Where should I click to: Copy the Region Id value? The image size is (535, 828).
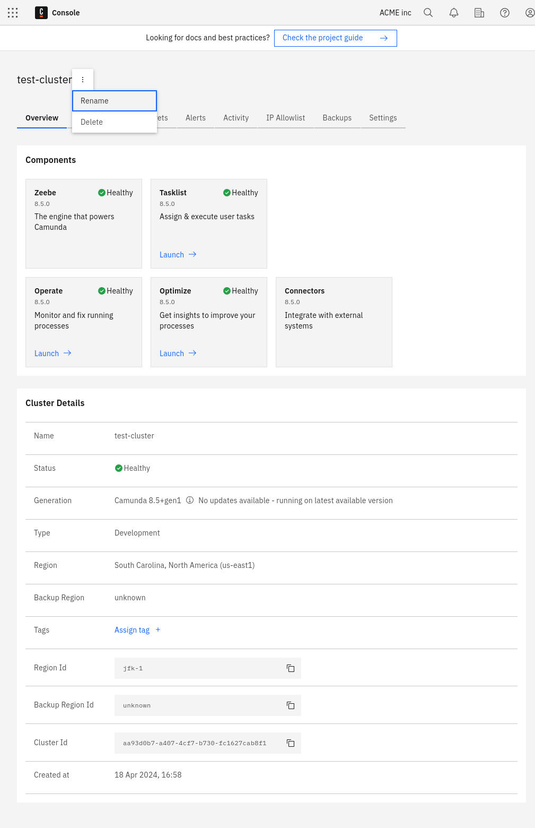291,668
